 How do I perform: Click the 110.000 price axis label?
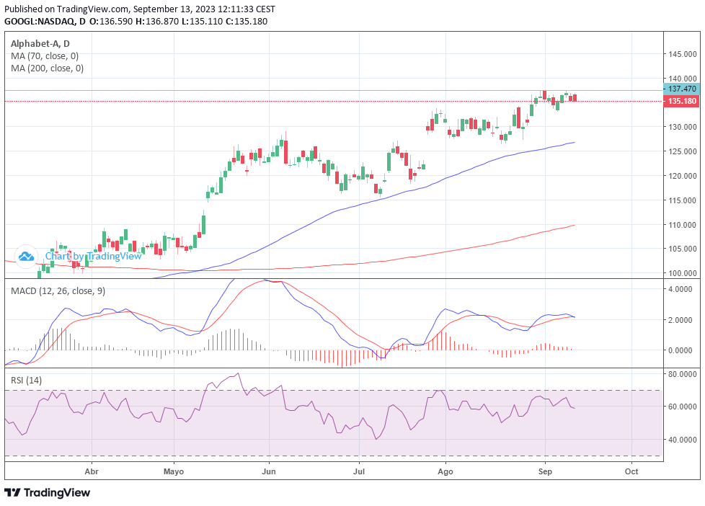[683, 225]
